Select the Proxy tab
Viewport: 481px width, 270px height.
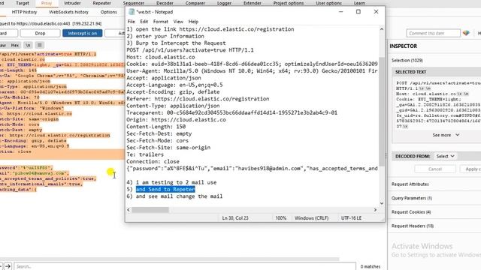pyautogui.click(x=47, y=3)
